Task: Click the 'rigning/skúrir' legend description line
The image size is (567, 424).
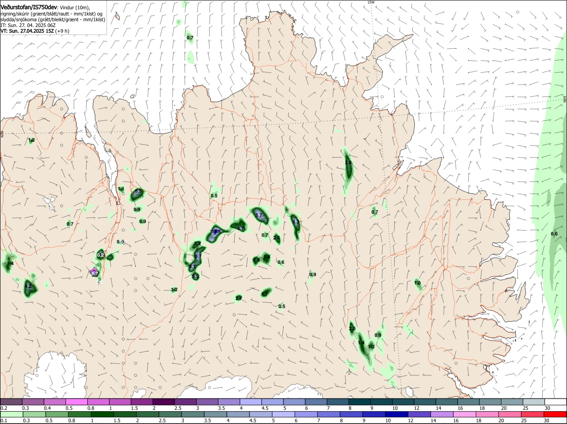Action: click(x=51, y=14)
